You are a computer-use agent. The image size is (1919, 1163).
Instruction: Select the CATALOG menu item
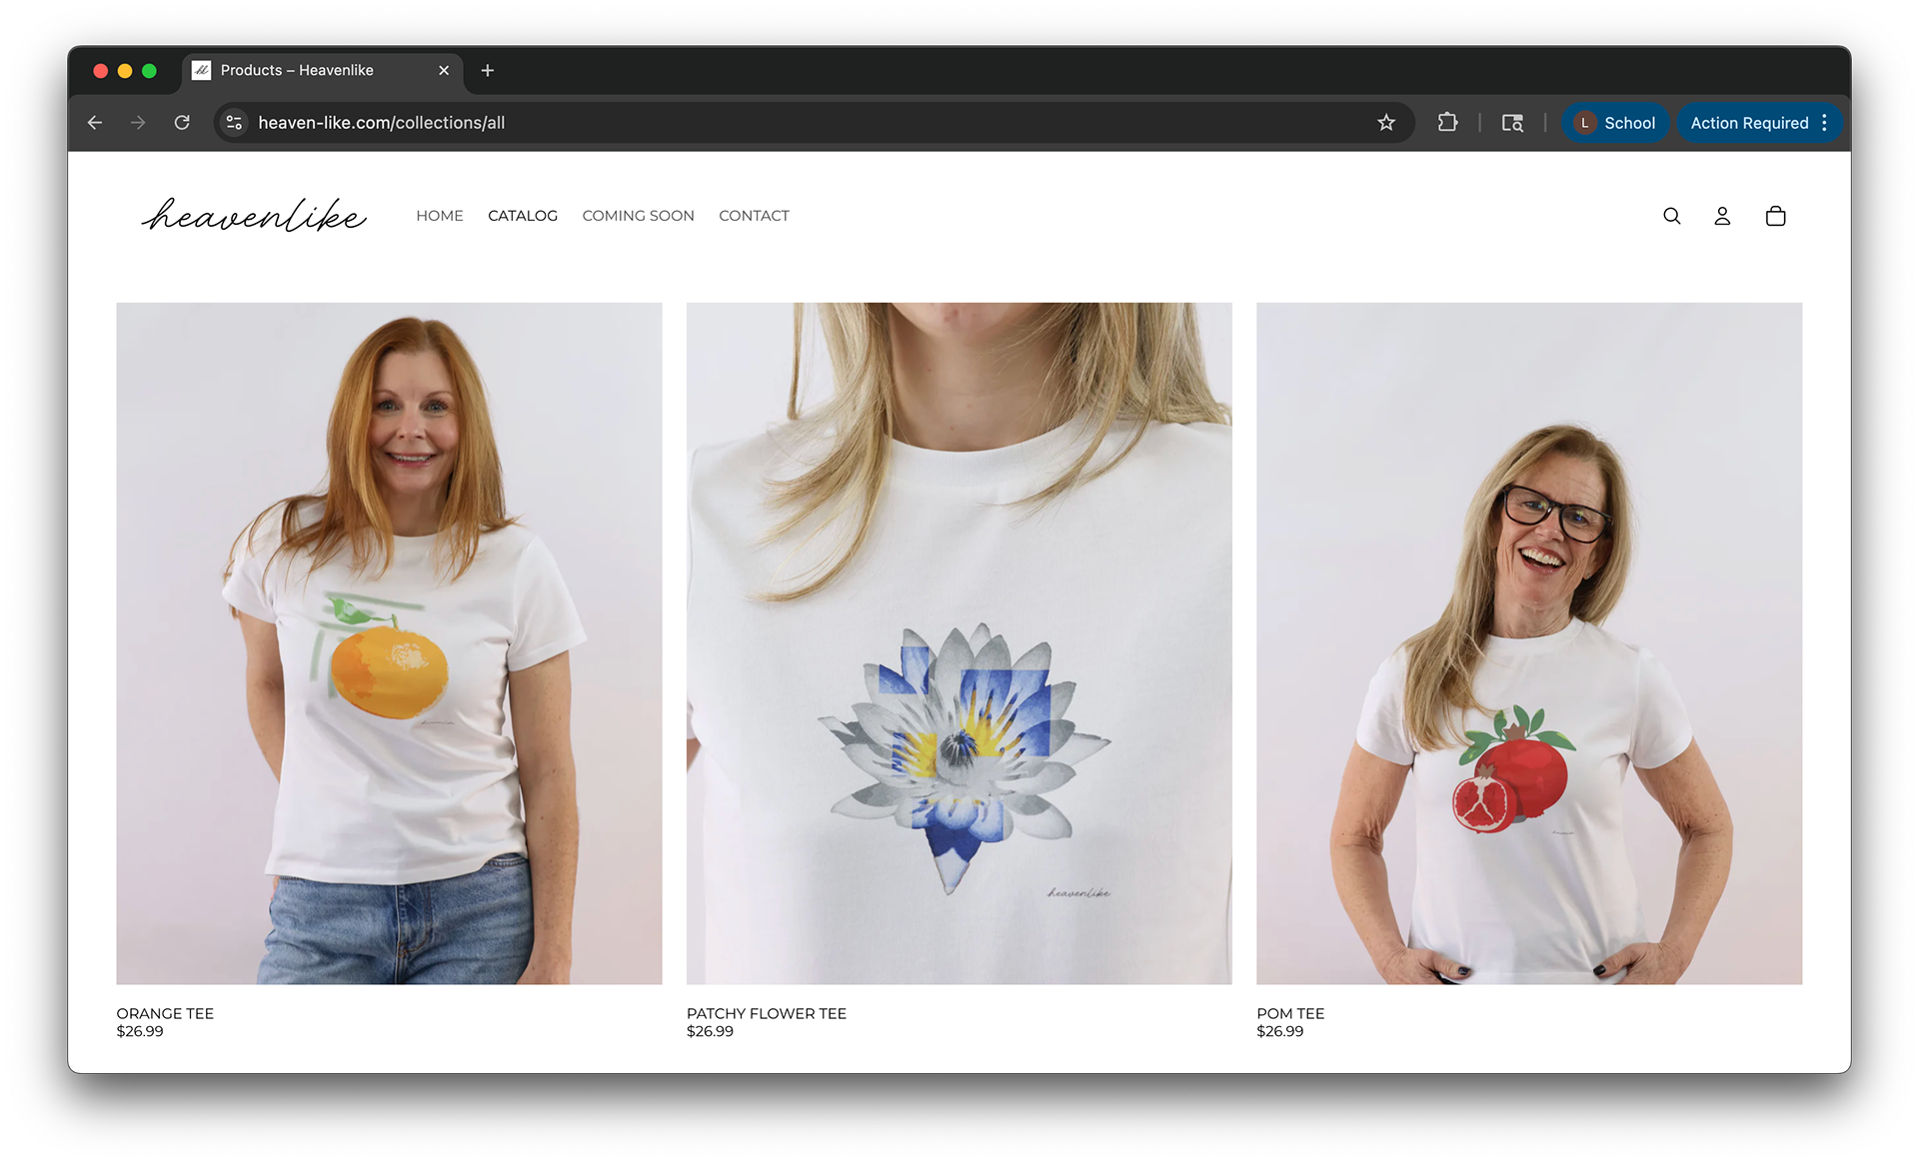(x=523, y=216)
